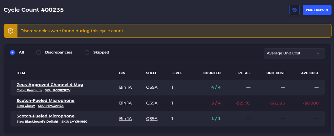The height and width of the screenshot is (136, 334).
Task: Click the -$0.000 avg cost value
Action: click(311, 103)
